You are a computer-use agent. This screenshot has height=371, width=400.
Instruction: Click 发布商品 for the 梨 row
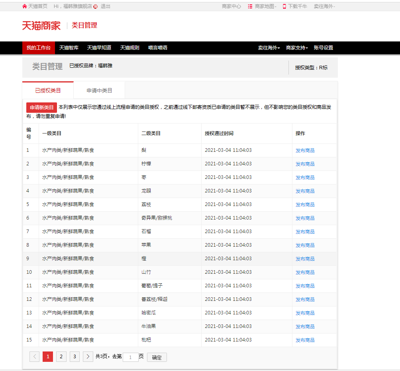coord(305,151)
